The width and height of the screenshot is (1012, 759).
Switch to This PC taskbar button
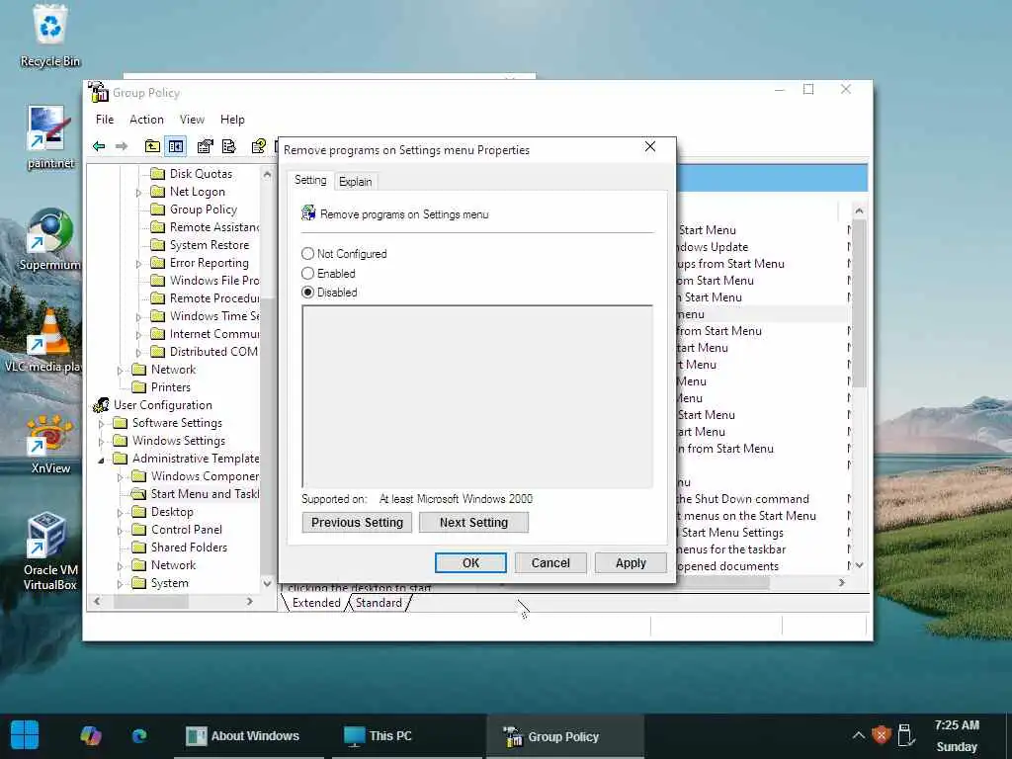406,735
